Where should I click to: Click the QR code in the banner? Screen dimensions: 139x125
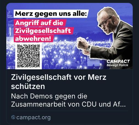coord(29,56)
